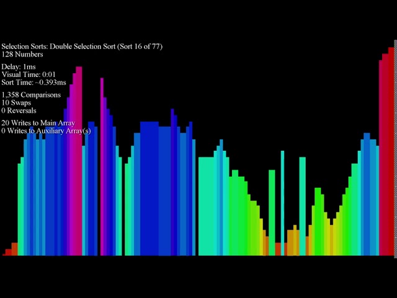Click the '10 Swaps' counter
This screenshot has width=397, height=298.
tap(16, 103)
